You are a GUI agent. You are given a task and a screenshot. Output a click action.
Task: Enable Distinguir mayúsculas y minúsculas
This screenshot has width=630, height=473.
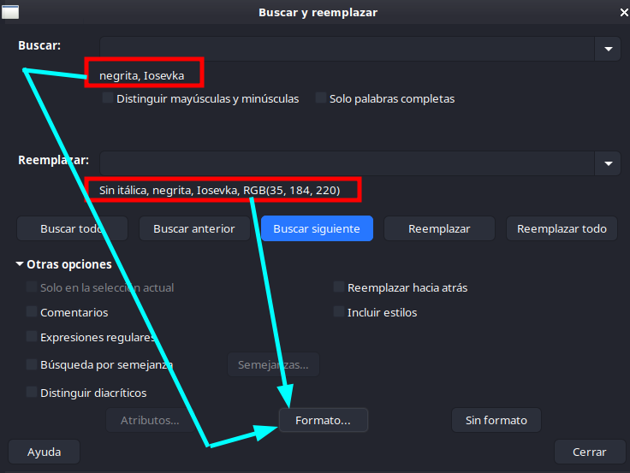pos(108,98)
